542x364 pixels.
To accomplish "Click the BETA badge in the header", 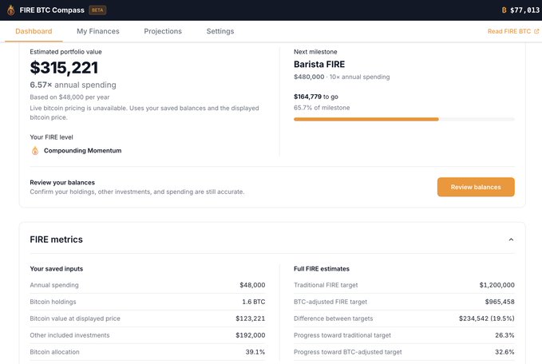I will (97, 10).
